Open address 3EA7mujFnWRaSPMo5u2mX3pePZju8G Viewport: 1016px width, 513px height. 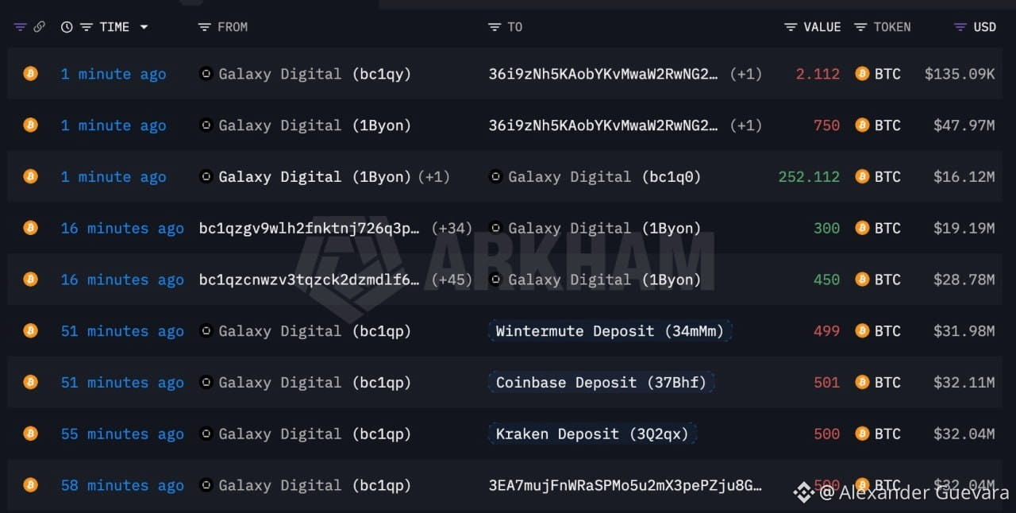pos(625,485)
